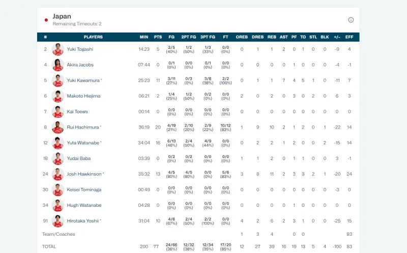The width and height of the screenshot is (407, 253).
Task: Click the AST column header
Action: point(284,37)
